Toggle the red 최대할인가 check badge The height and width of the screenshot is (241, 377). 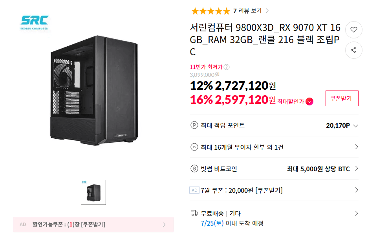(x=309, y=101)
